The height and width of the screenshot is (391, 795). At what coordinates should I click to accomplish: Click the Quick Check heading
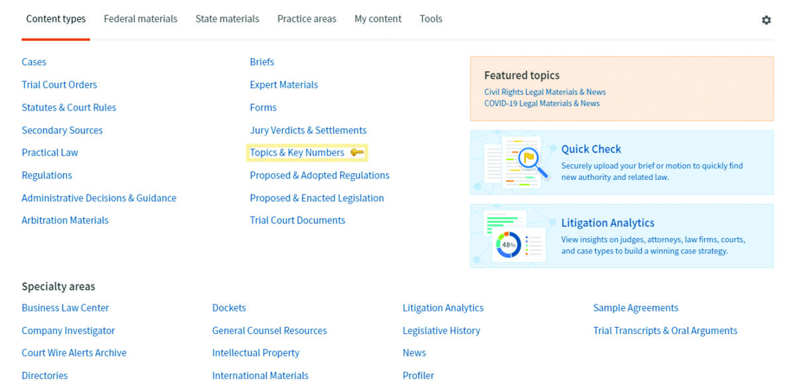pyautogui.click(x=591, y=150)
